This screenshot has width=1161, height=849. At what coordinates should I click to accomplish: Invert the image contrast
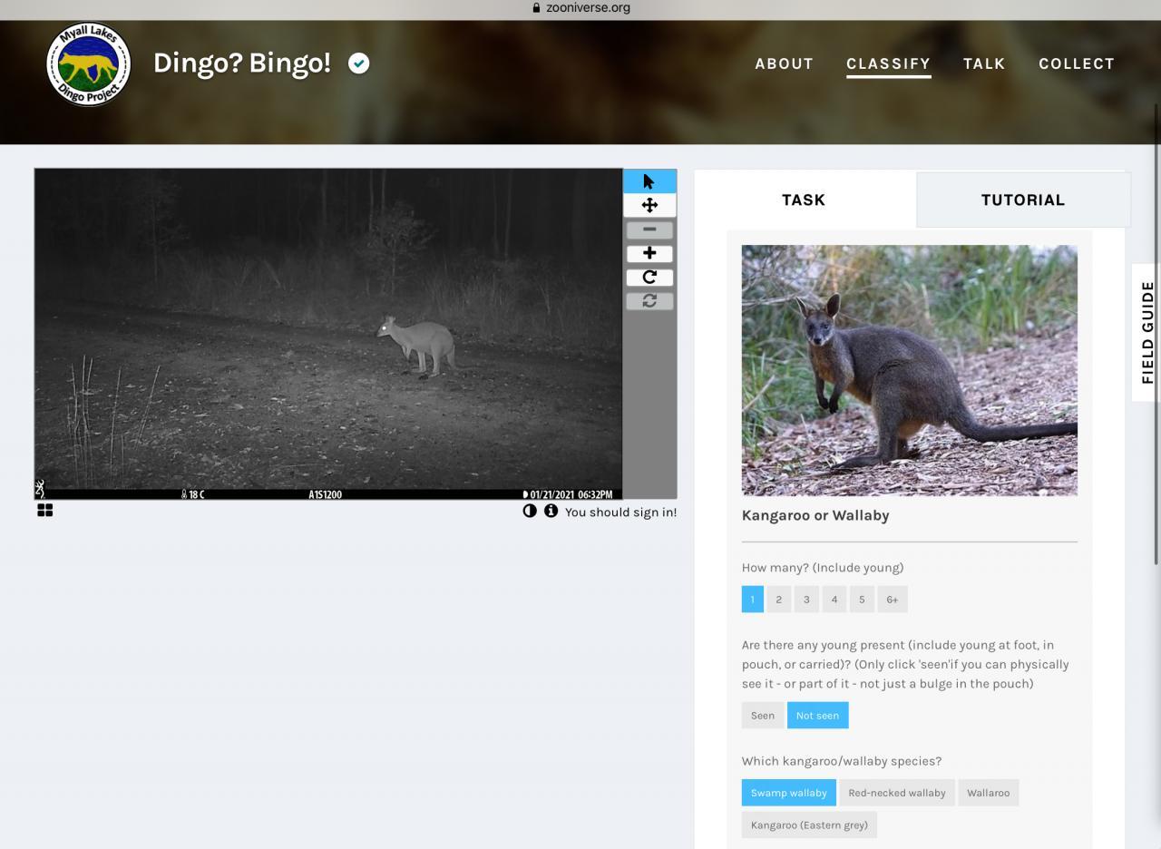pos(530,512)
